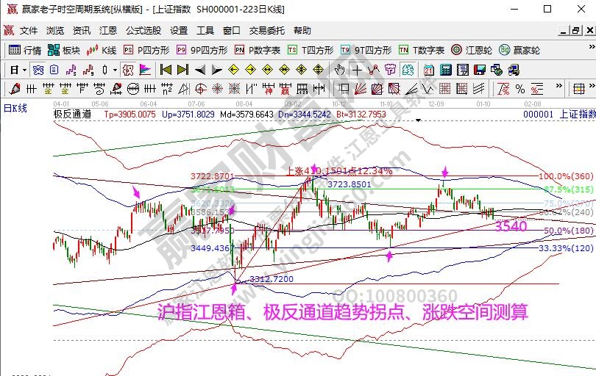The height and width of the screenshot is (376, 596).
Task: Toggle the crosshair cursor tool
Action: point(356,70)
